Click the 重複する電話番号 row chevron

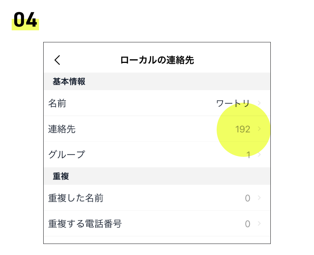[x=259, y=224]
